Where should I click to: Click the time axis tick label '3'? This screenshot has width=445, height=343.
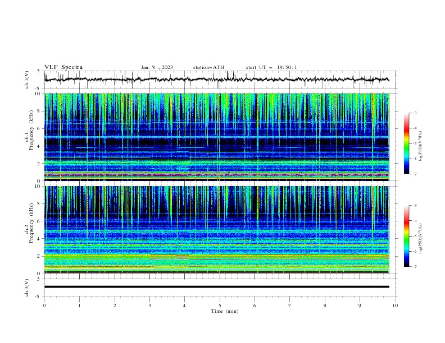click(149, 305)
